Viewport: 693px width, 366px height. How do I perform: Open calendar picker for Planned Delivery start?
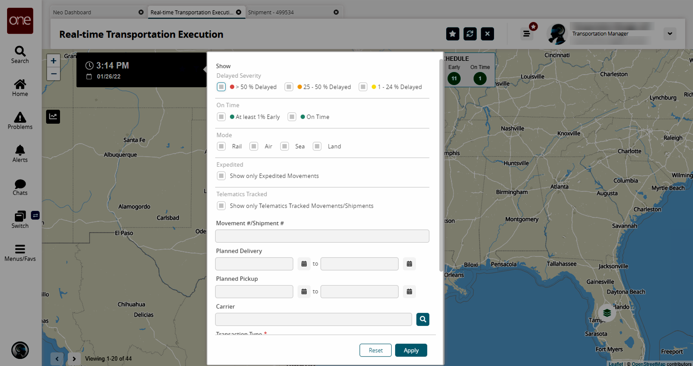tap(304, 264)
